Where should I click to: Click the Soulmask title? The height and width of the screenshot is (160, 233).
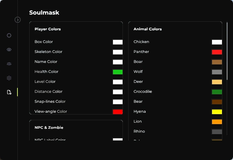coord(44,12)
